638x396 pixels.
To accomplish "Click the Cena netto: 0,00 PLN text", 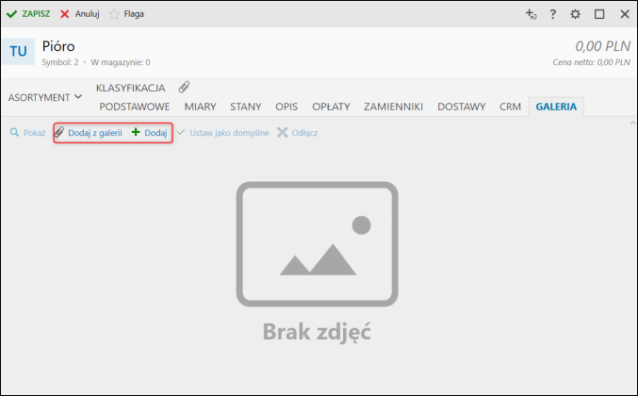I will point(591,62).
